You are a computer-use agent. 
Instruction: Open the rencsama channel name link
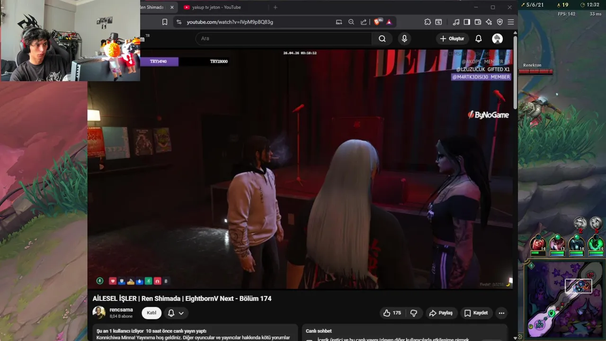(121, 310)
